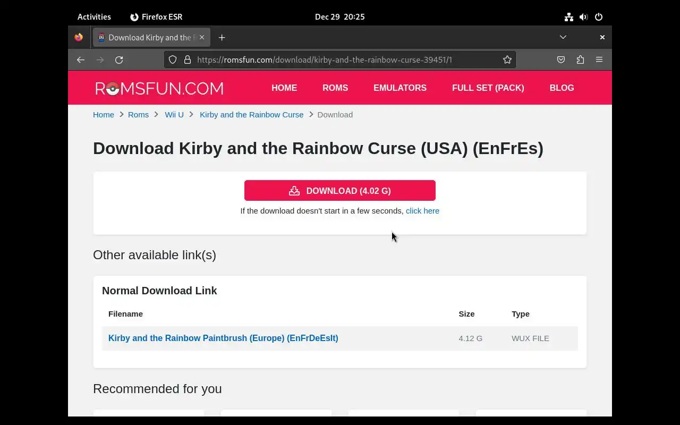Close the Download Kirby tab
680x425 pixels.
click(x=202, y=37)
